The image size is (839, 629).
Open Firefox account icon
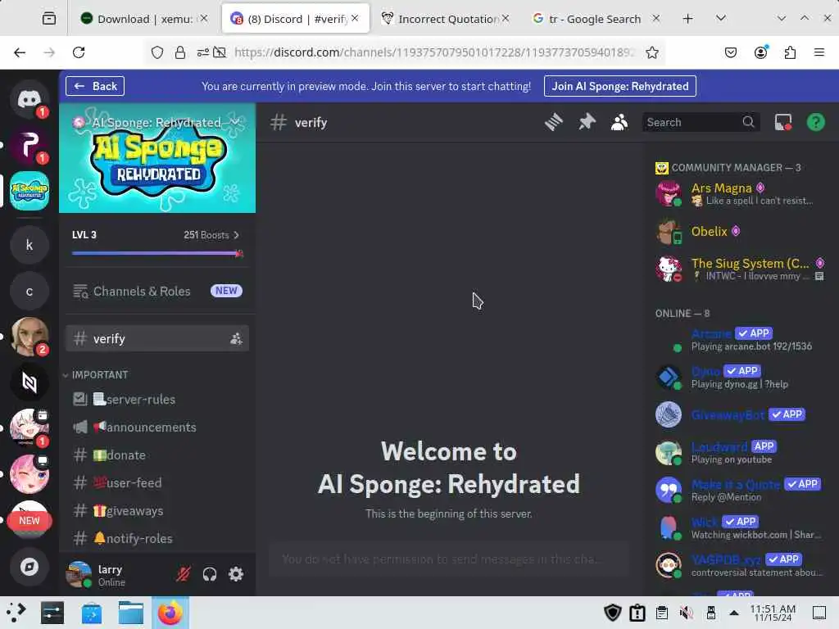760,52
